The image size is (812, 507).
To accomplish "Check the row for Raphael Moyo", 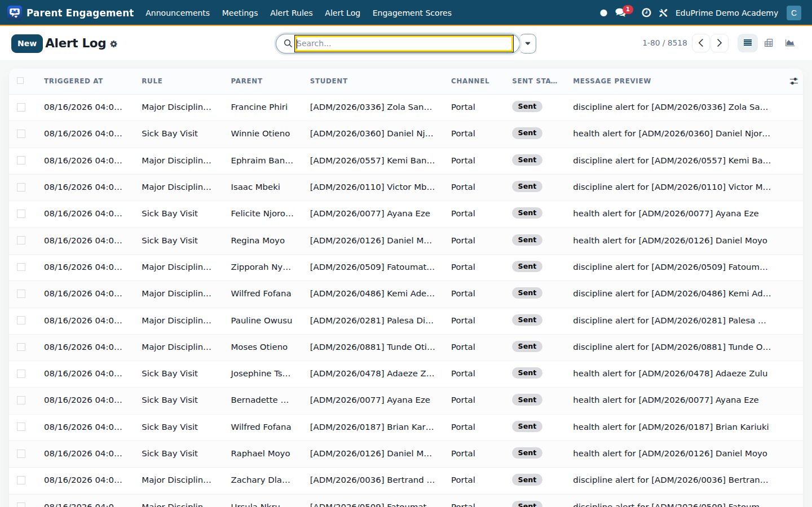I will [x=21, y=453].
